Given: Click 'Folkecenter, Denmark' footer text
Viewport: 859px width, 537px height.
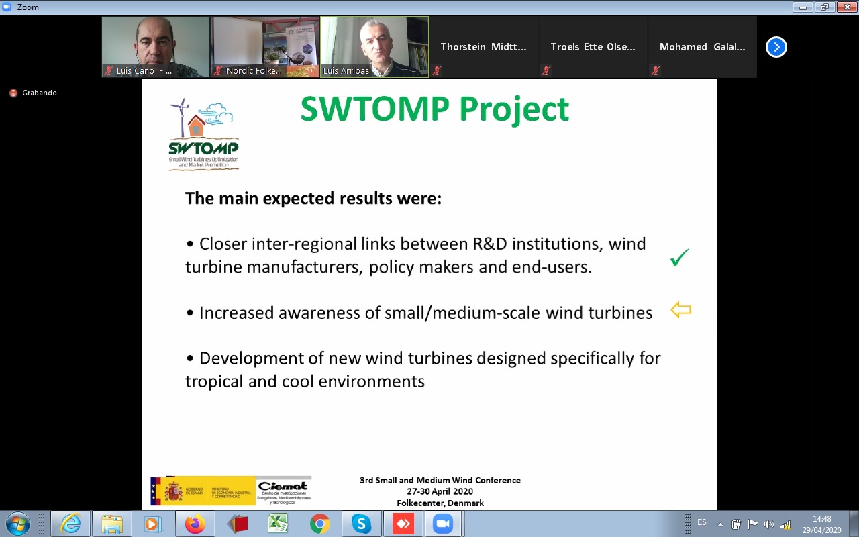Looking at the screenshot, I should (x=440, y=503).
